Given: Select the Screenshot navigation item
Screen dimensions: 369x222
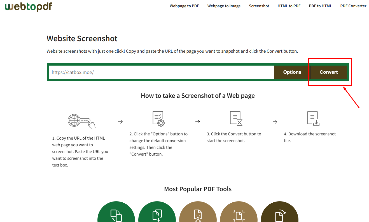Looking at the screenshot, I should [259, 6].
